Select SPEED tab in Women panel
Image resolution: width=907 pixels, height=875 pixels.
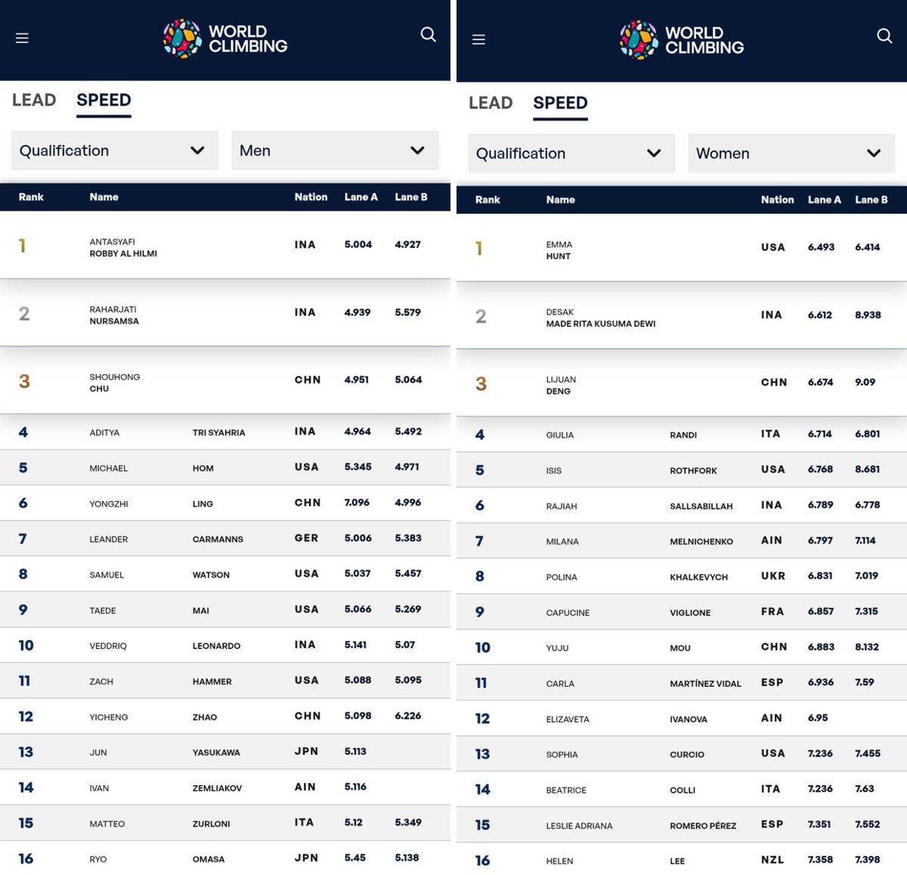tap(560, 103)
